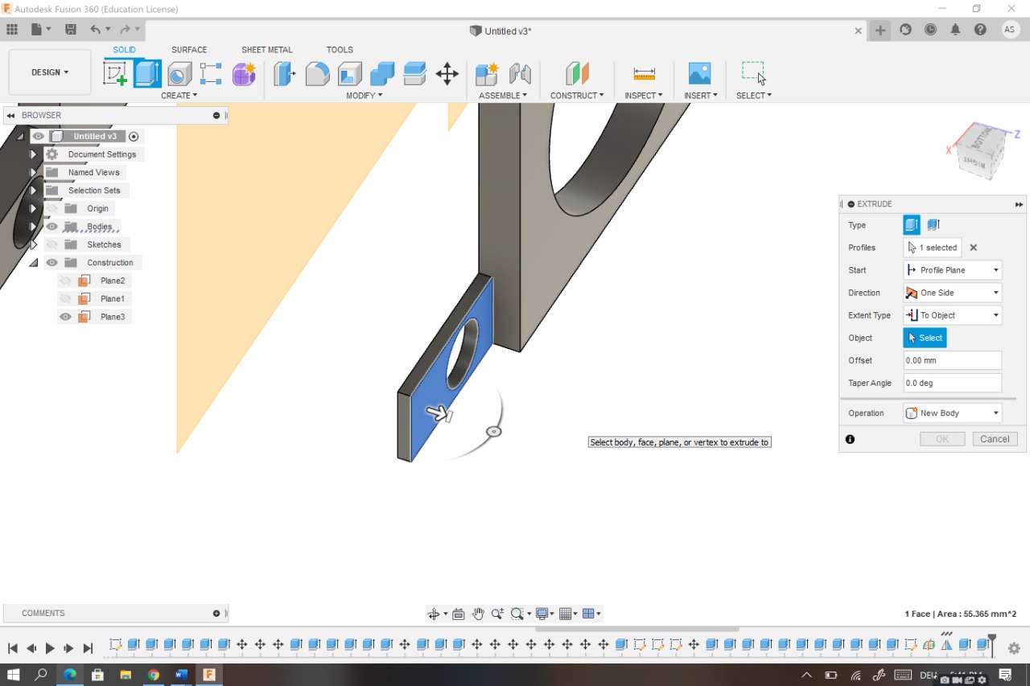Image resolution: width=1030 pixels, height=686 pixels.
Task: Click the Object Select button
Action: click(x=925, y=338)
